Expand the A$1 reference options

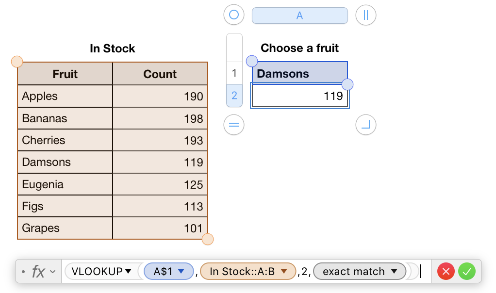(x=182, y=272)
